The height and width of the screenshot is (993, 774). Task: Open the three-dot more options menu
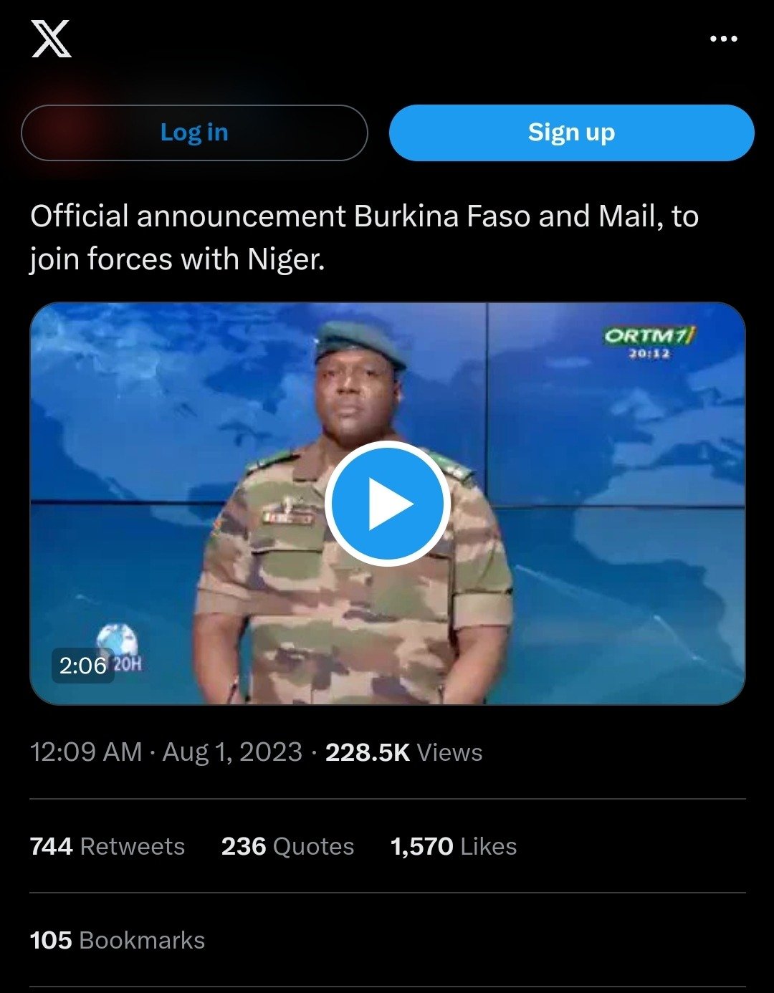point(723,39)
